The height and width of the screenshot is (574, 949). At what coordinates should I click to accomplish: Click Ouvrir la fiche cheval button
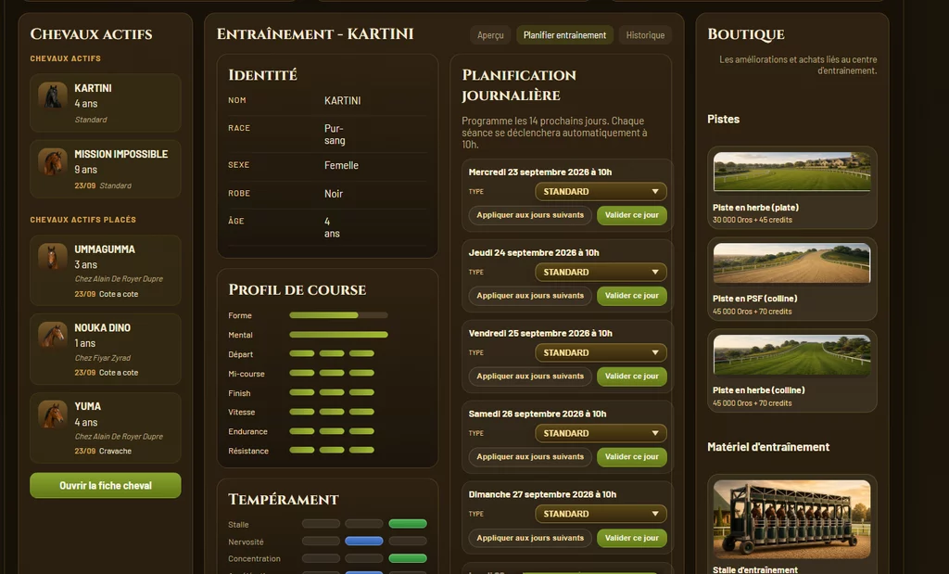click(106, 486)
